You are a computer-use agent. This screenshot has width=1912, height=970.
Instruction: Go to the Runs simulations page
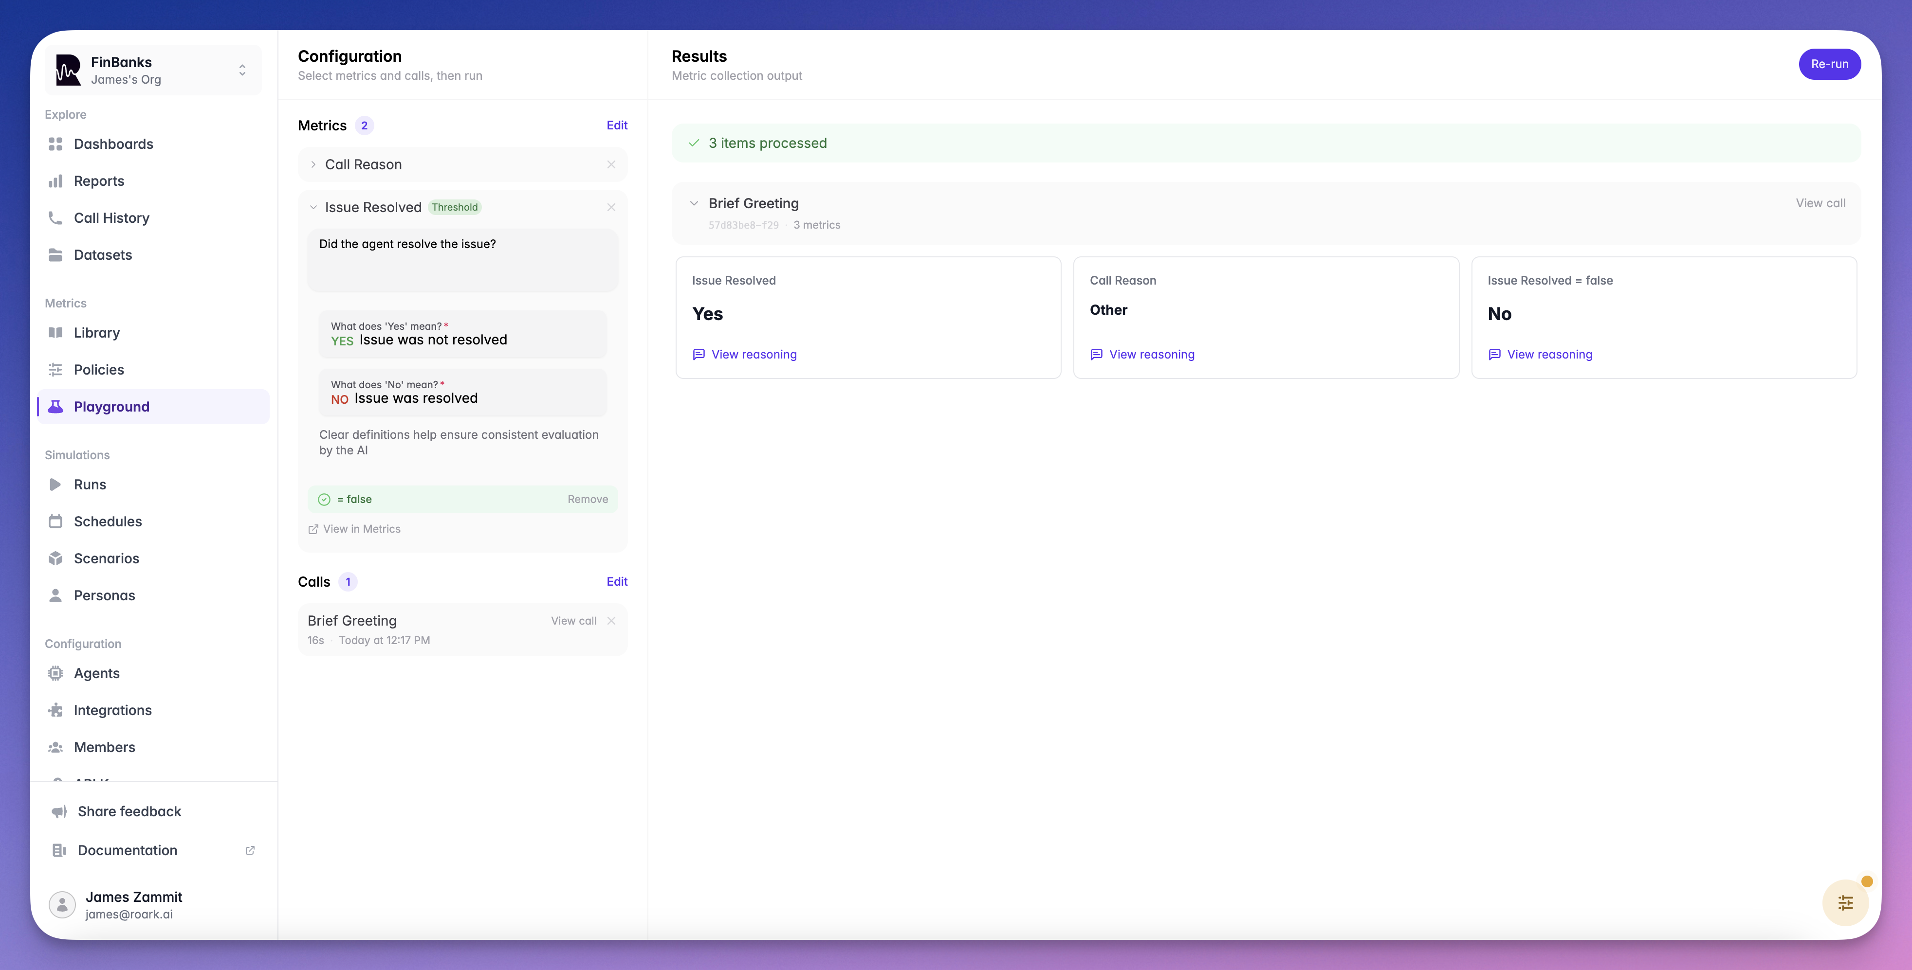pyautogui.click(x=90, y=484)
